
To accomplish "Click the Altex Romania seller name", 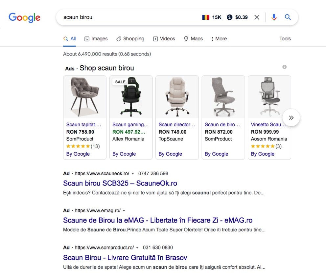I will click(x=128, y=139).
